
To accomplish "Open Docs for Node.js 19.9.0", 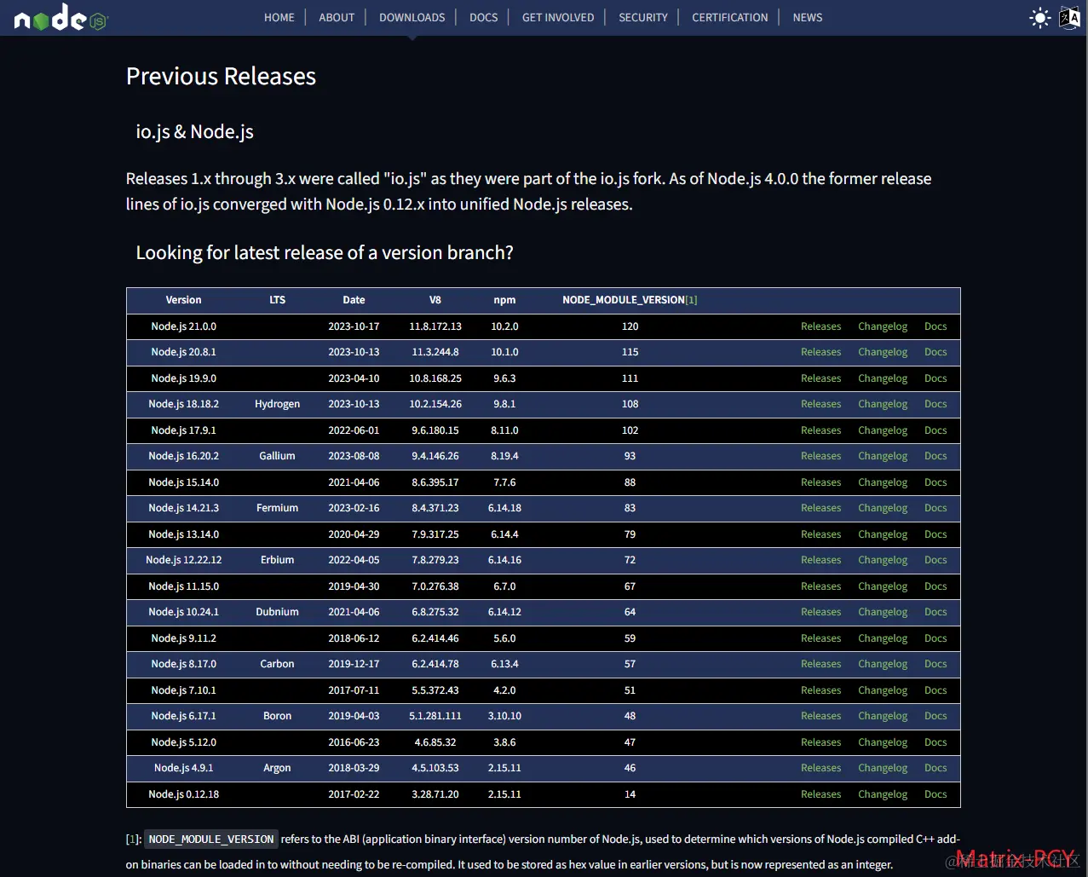I will [935, 378].
